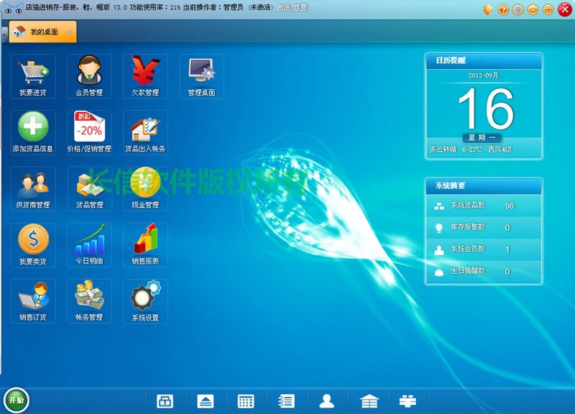The width and height of the screenshot is (575, 414).
Task: Open the calculator icon in bottom bar
Action: [246, 401]
